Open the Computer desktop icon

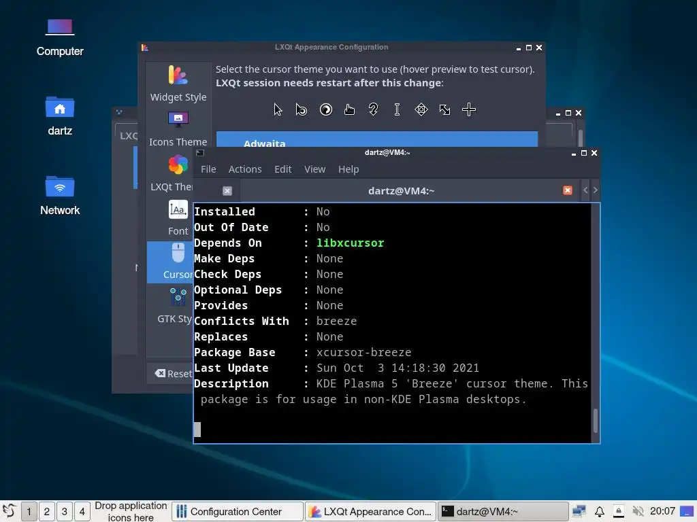[60, 37]
